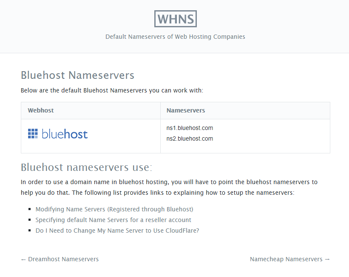Click the bullet beside reseller account link

29,219
